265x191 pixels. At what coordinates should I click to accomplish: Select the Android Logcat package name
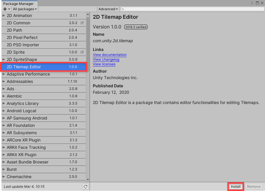click(x=21, y=111)
